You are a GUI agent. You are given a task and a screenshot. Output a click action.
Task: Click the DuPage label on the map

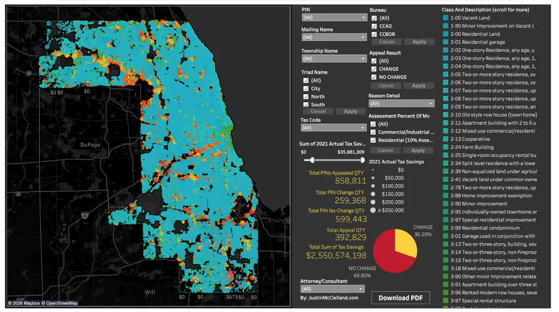pos(90,145)
